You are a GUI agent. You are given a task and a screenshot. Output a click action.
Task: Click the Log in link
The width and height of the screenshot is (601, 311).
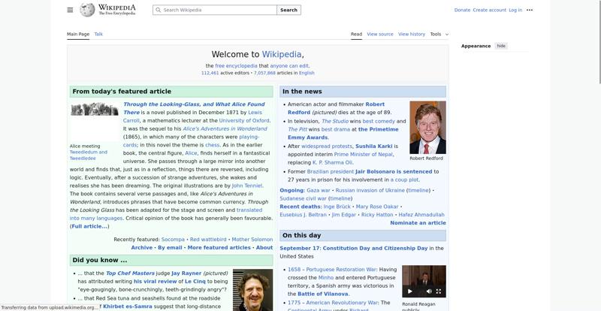tap(515, 10)
